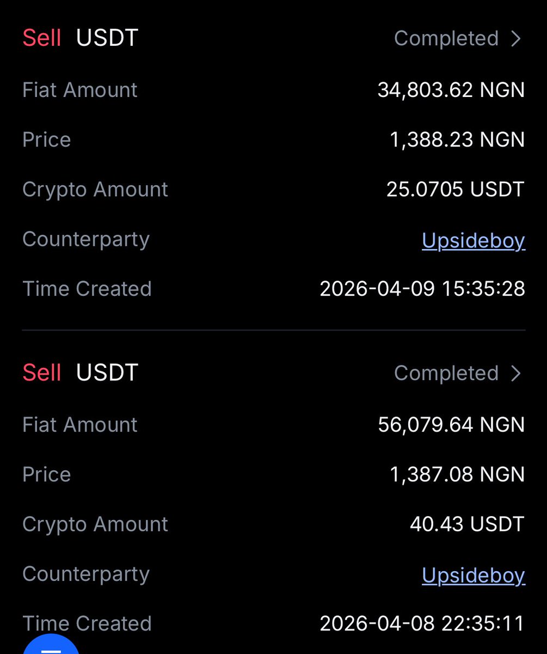Open Upsideboy profile on the 40.43 USDT order
The height and width of the screenshot is (654, 547).
[x=473, y=575]
